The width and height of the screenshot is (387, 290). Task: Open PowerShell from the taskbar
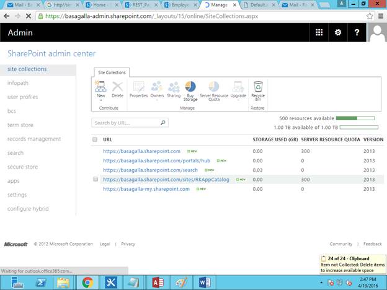click(x=41, y=283)
